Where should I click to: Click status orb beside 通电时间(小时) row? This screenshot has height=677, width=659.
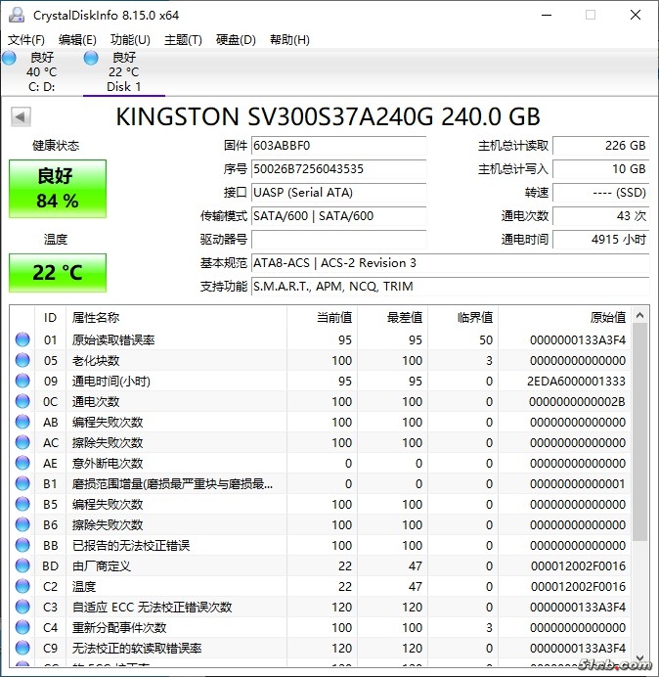pyautogui.click(x=22, y=382)
